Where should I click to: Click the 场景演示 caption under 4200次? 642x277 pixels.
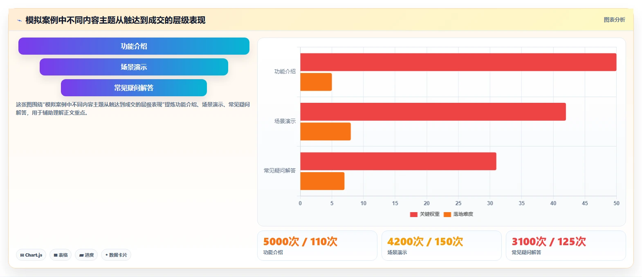397,253
